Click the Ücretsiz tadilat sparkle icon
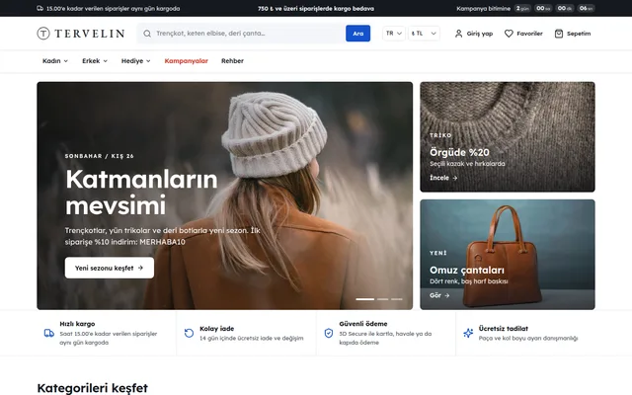Screen dimensions: 632x395 tap(468, 334)
